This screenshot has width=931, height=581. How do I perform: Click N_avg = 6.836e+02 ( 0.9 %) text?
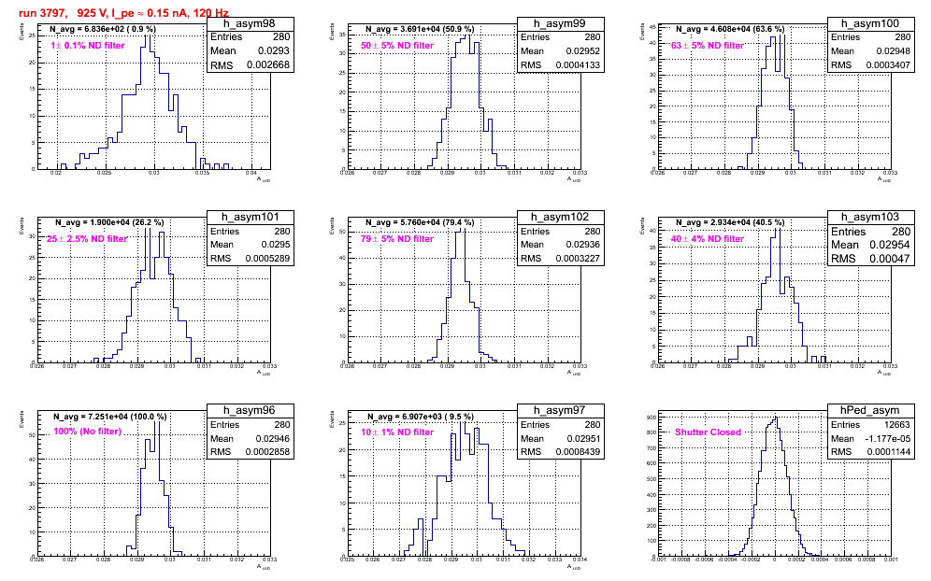102,29
